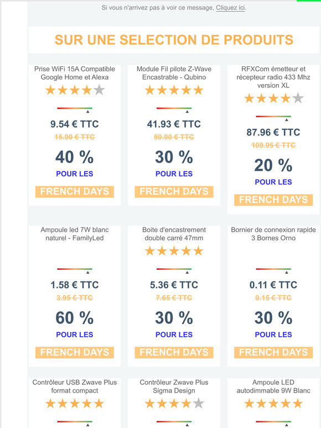
Task: Click the 'SUR UNE SELECTION DE PRODUITS' banner
Action: coord(174,40)
